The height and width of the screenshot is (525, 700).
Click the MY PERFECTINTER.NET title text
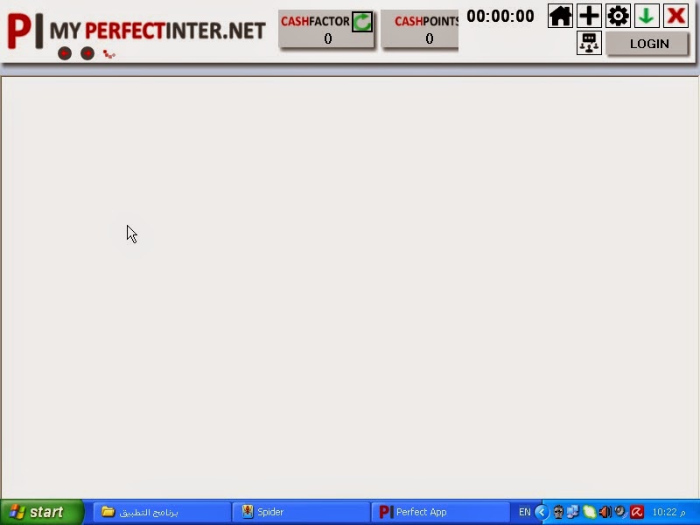click(157, 31)
